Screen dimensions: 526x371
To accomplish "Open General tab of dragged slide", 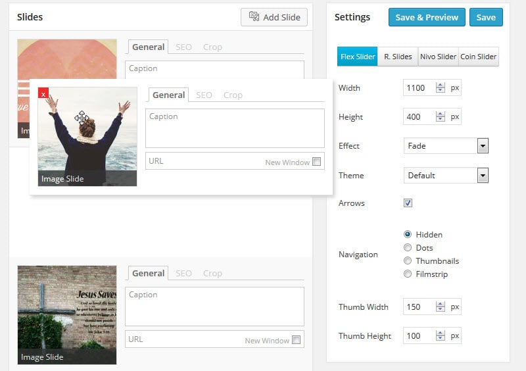I will [168, 95].
